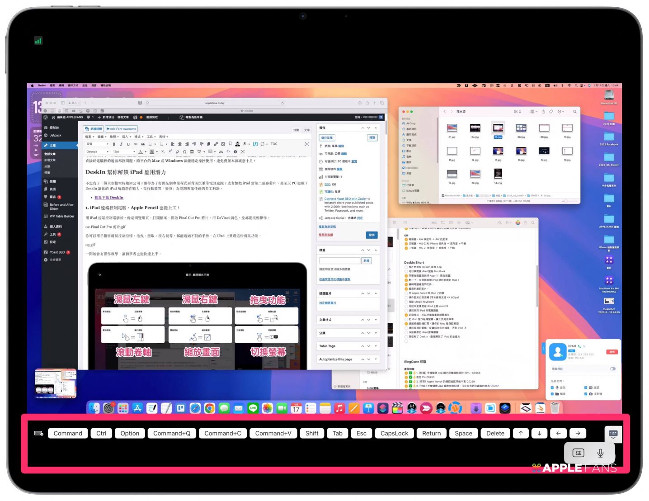Open the Finder menu in menu bar
The width and height of the screenshot is (649, 501).
pos(42,85)
